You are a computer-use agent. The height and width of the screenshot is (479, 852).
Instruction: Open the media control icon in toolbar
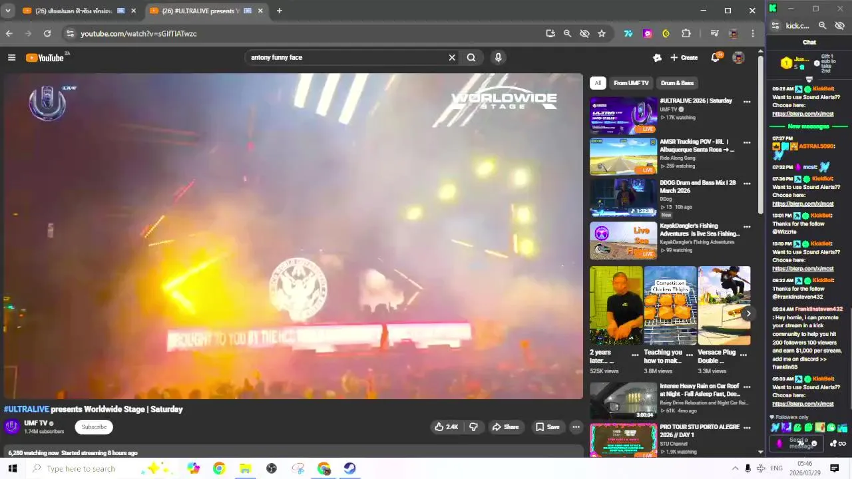pyautogui.click(x=714, y=33)
